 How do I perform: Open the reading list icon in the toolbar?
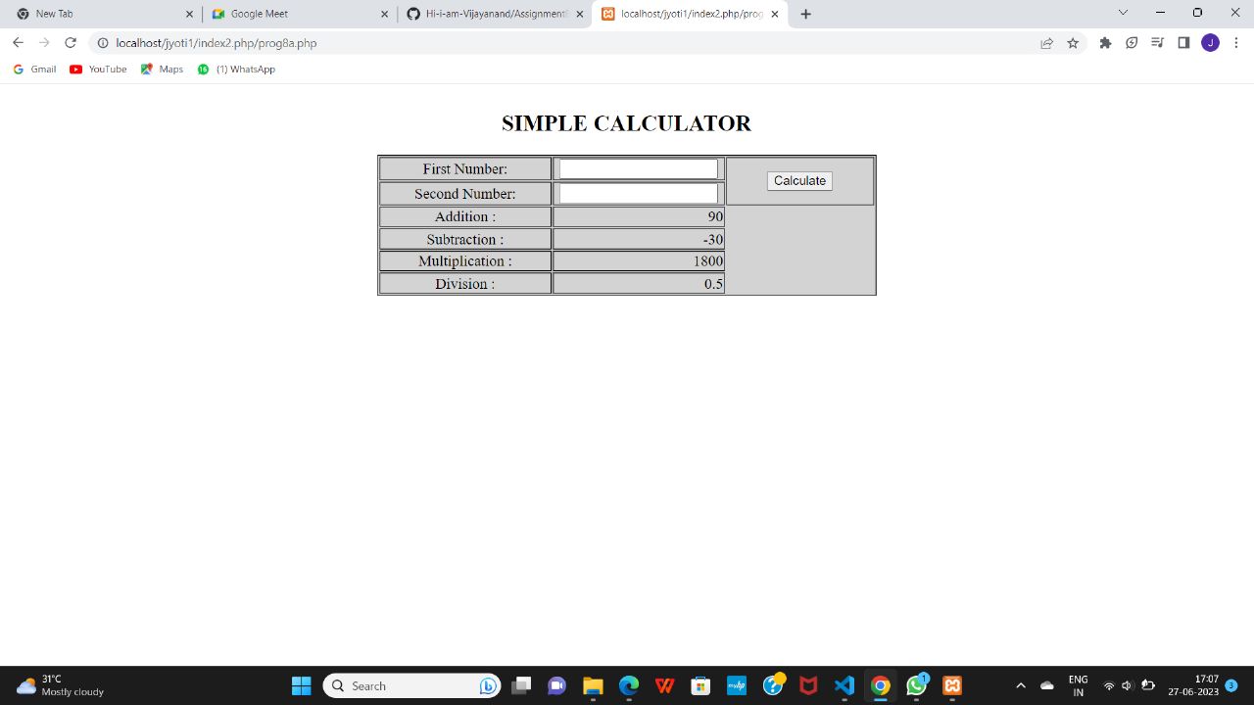click(1157, 43)
